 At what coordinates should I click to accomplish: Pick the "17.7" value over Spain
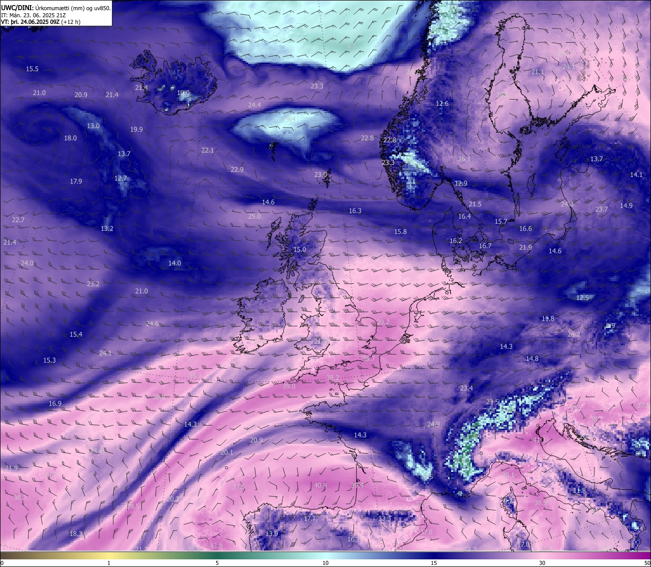[310, 518]
